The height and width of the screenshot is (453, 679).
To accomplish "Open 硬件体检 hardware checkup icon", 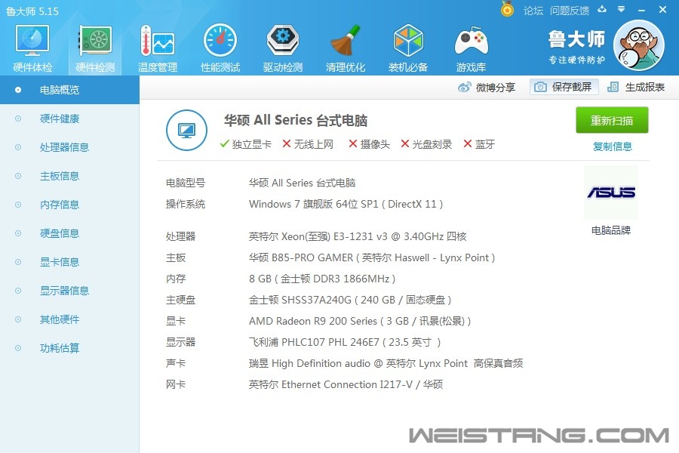I will click(x=32, y=48).
